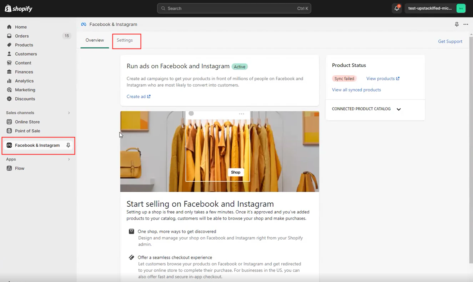
Task: Expand Connected Product Catalog section
Action: click(x=399, y=109)
